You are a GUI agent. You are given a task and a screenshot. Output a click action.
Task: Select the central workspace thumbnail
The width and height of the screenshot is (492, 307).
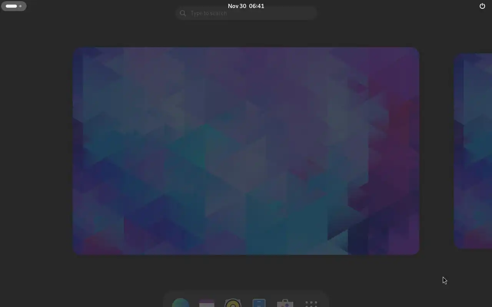[x=246, y=151]
